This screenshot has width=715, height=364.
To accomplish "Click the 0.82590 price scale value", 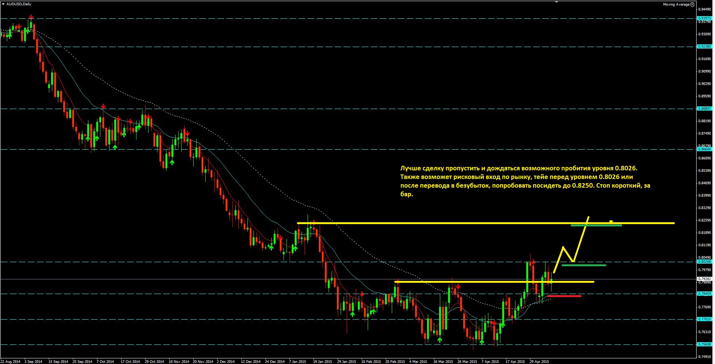I will tap(704, 220).
